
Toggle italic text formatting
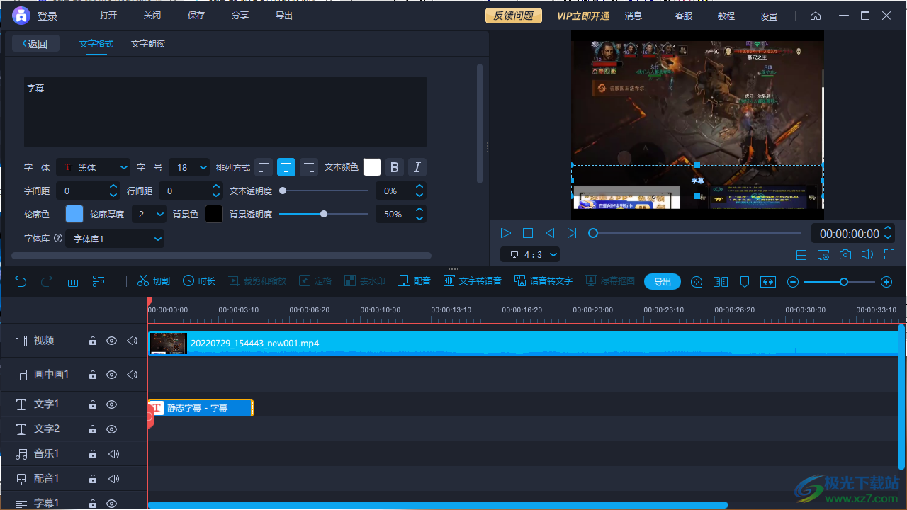[x=417, y=167]
